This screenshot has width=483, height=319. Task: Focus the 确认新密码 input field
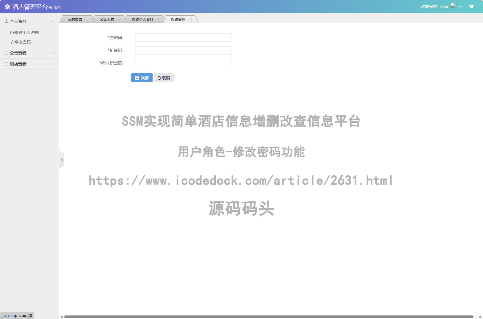pyautogui.click(x=183, y=63)
